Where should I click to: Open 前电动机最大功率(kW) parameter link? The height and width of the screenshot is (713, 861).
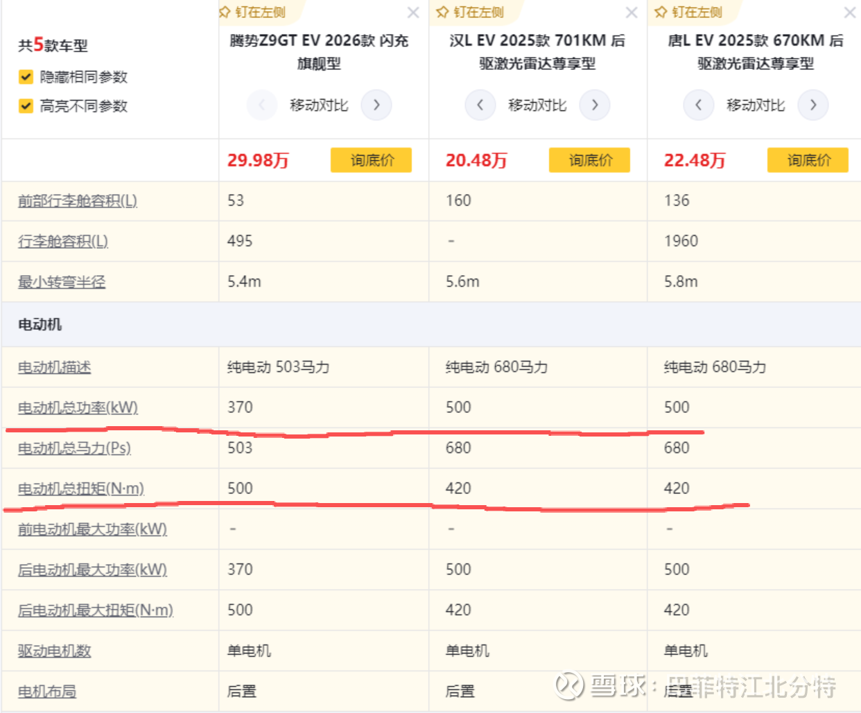click(92, 529)
